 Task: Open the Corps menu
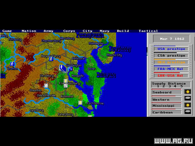[69, 31]
